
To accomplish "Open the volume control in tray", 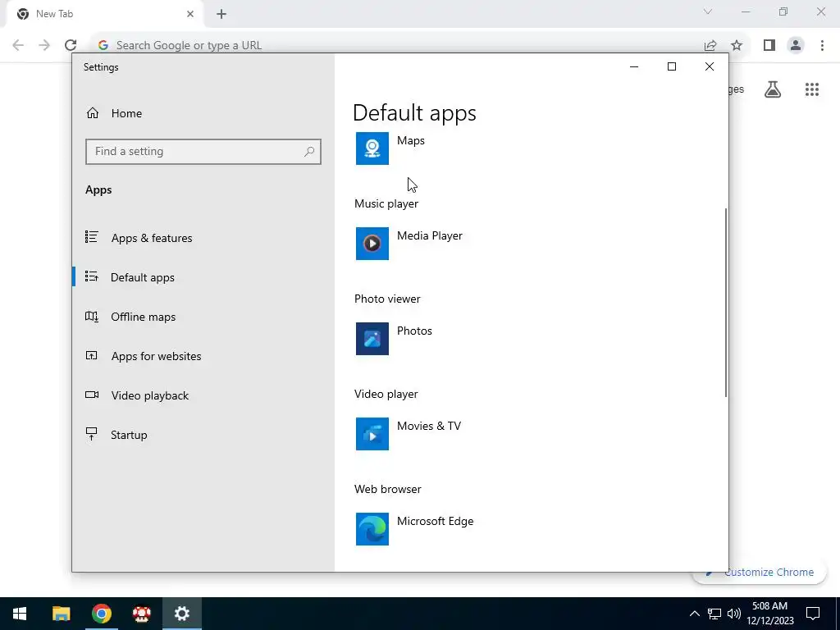I will click(x=734, y=614).
